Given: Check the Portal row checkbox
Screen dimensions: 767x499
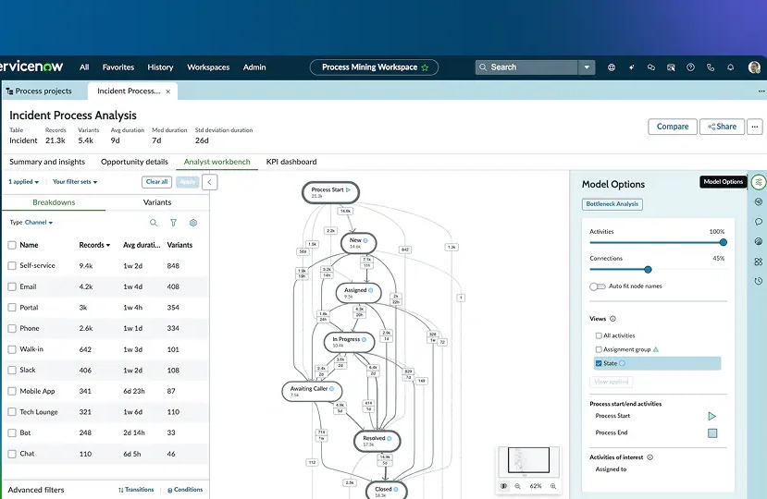Looking at the screenshot, I should (12, 308).
